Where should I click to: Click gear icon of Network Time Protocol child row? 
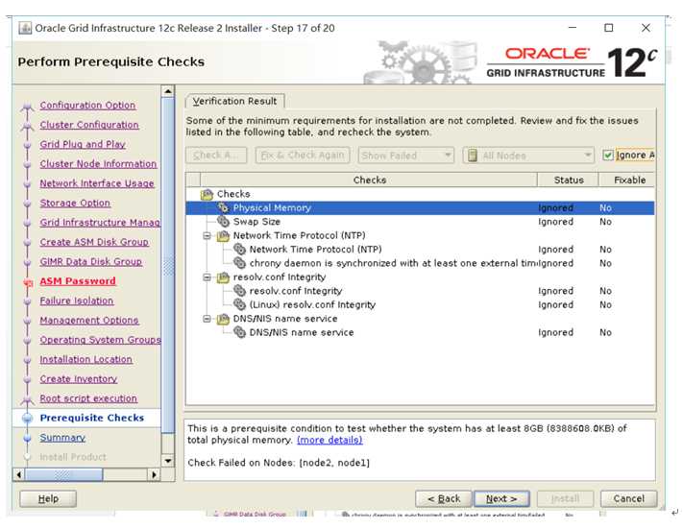tap(239, 250)
